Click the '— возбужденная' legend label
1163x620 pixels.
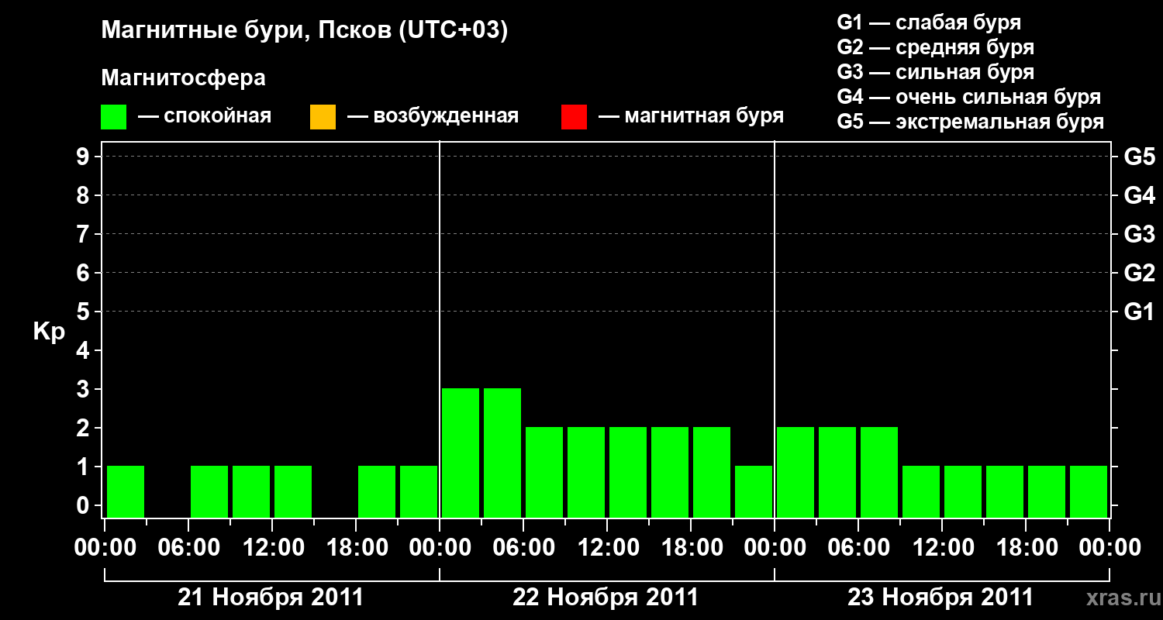[433, 116]
